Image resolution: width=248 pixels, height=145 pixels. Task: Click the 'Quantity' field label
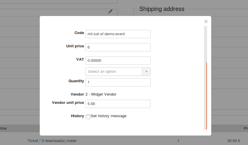76,81
